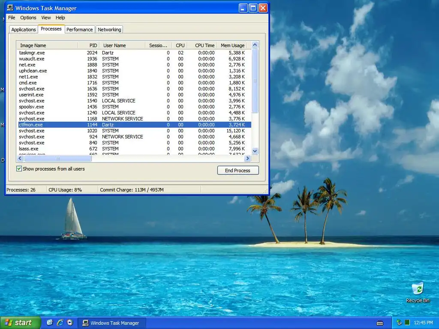Click the Windows Task Manager taskbar button
439x329 pixels.
(x=112, y=323)
